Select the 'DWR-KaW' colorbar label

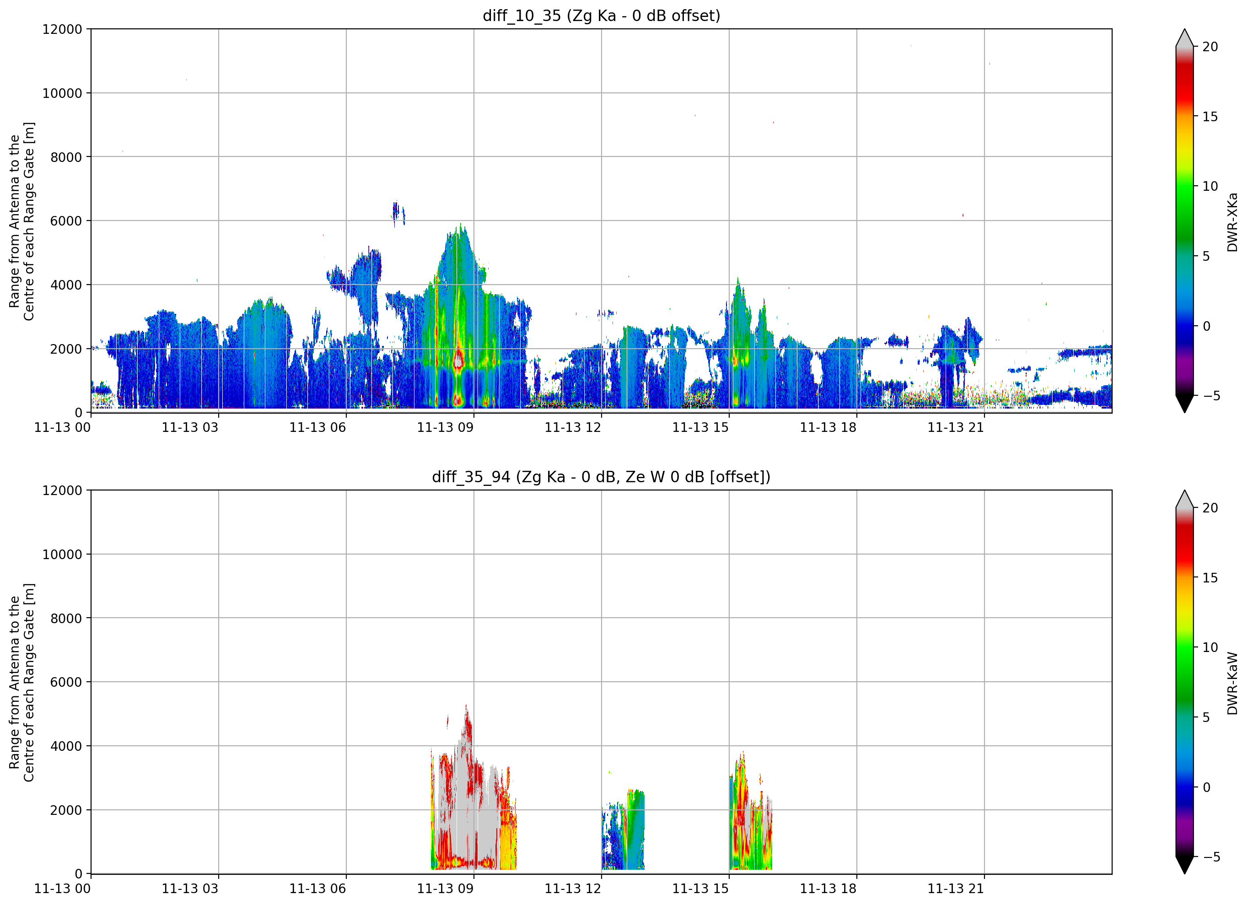(x=1232, y=683)
